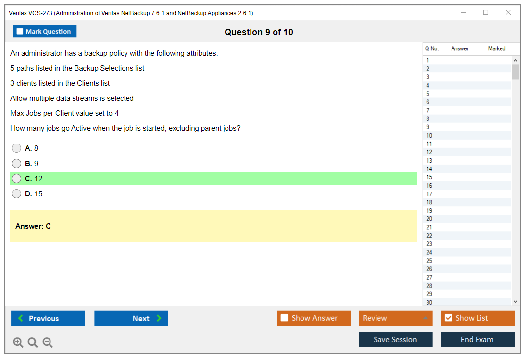Click the green right arrow on Next
Screen dimensions: 527x360
pos(159,318)
